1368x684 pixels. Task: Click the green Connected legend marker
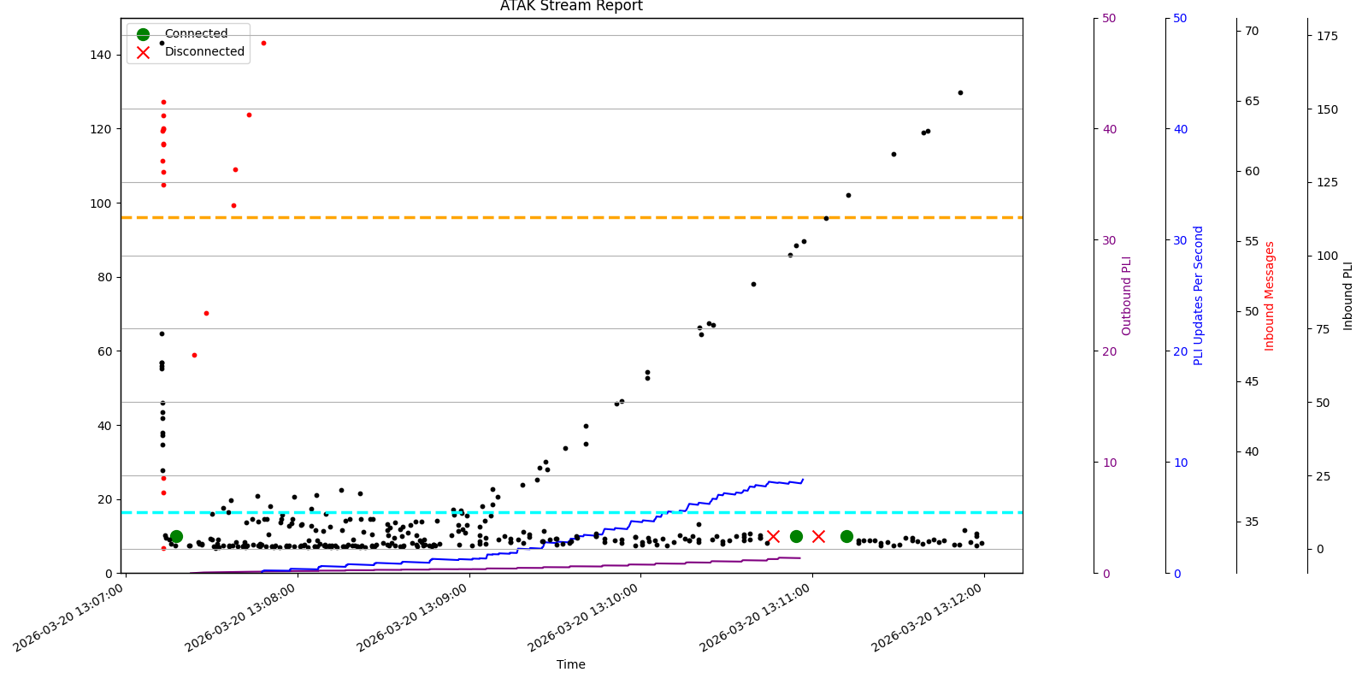(143, 34)
